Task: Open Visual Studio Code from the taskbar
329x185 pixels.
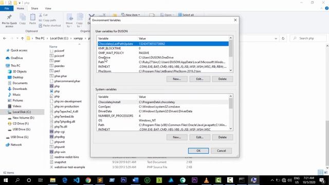Action: (x=77, y=180)
